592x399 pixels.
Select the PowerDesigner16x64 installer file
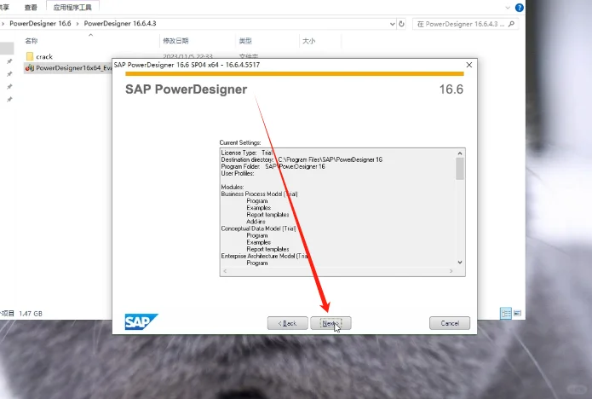(x=68, y=68)
